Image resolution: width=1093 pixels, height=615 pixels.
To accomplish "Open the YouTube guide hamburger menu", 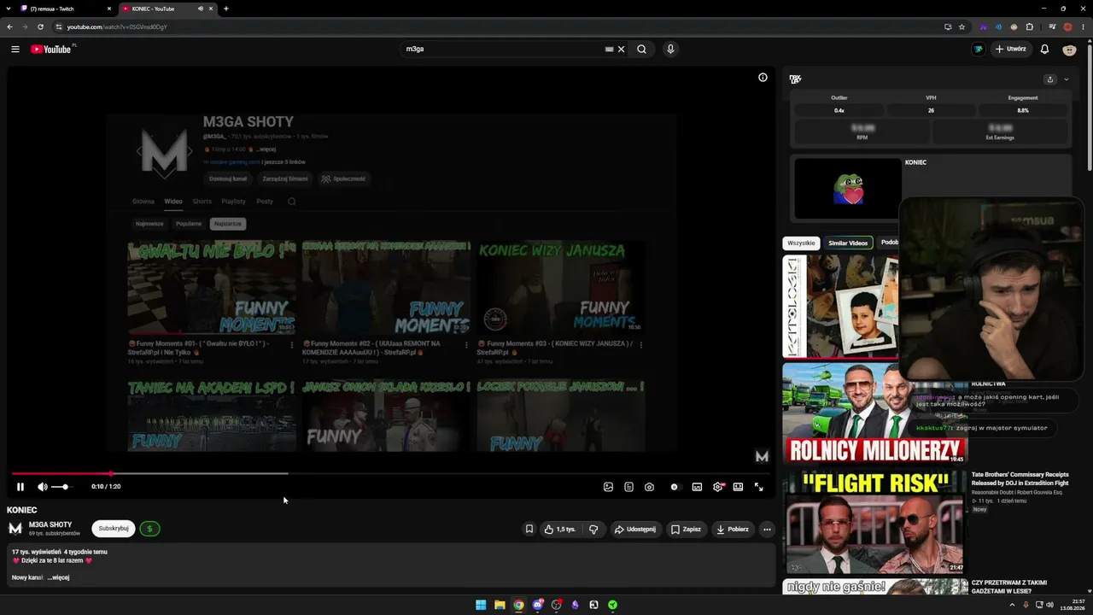I will [x=15, y=50].
